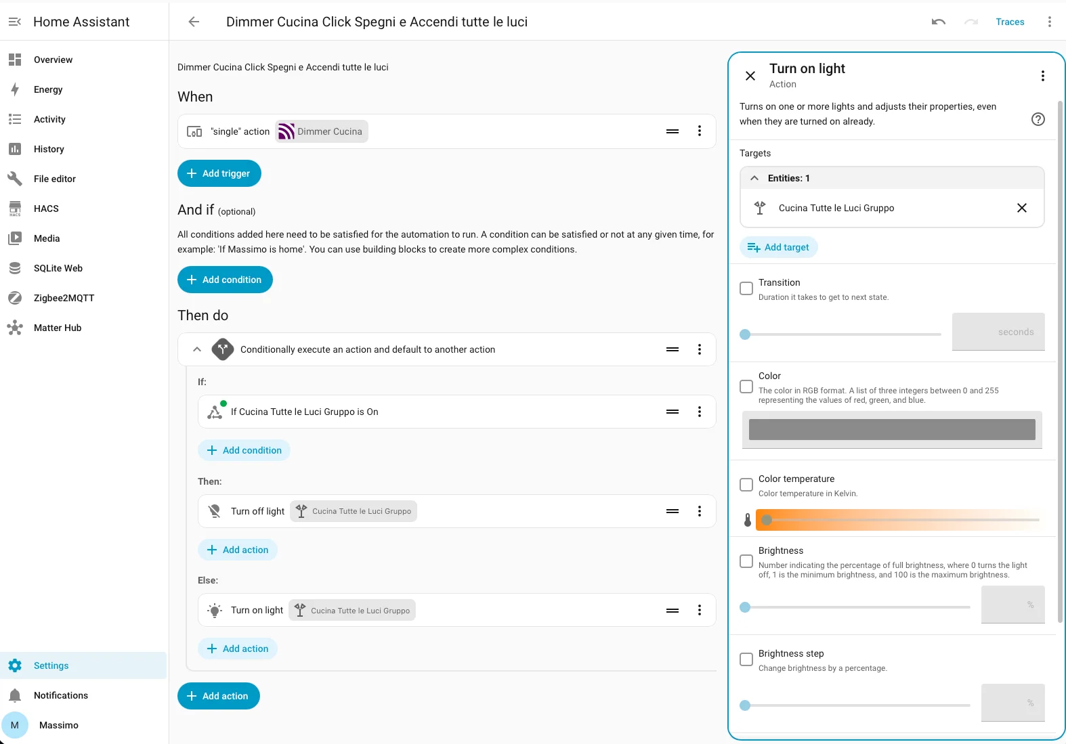Viewport: 1066px width, 744px height.
Task: Open Massimo user profile avatar
Action: click(x=15, y=725)
